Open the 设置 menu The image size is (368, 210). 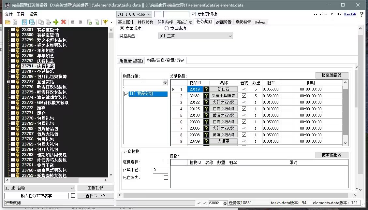point(34,14)
